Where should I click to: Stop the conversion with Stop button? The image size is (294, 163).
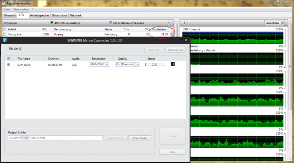point(172,152)
